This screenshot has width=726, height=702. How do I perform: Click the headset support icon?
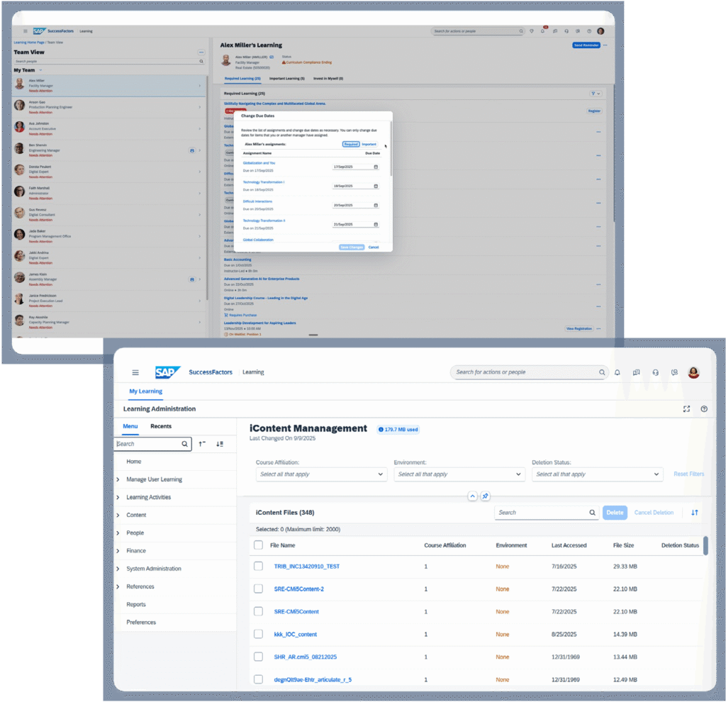pos(655,372)
